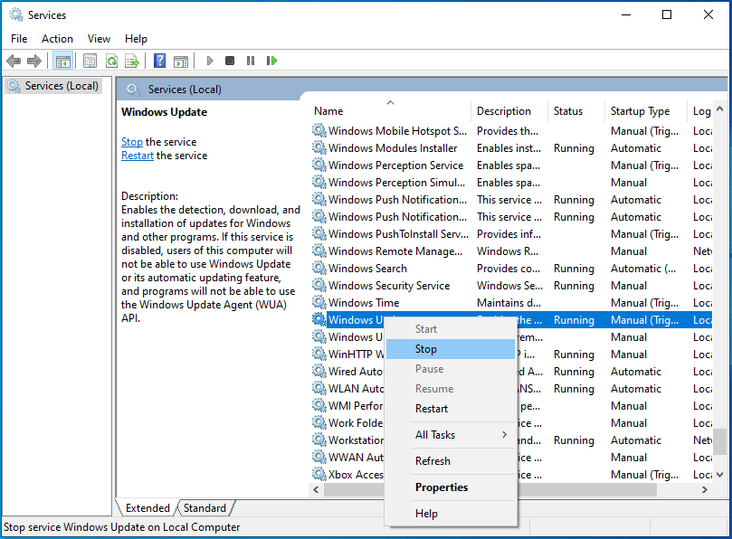Click gear icon of Windows Remote Management
732x539 pixels.
click(x=319, y=251)
